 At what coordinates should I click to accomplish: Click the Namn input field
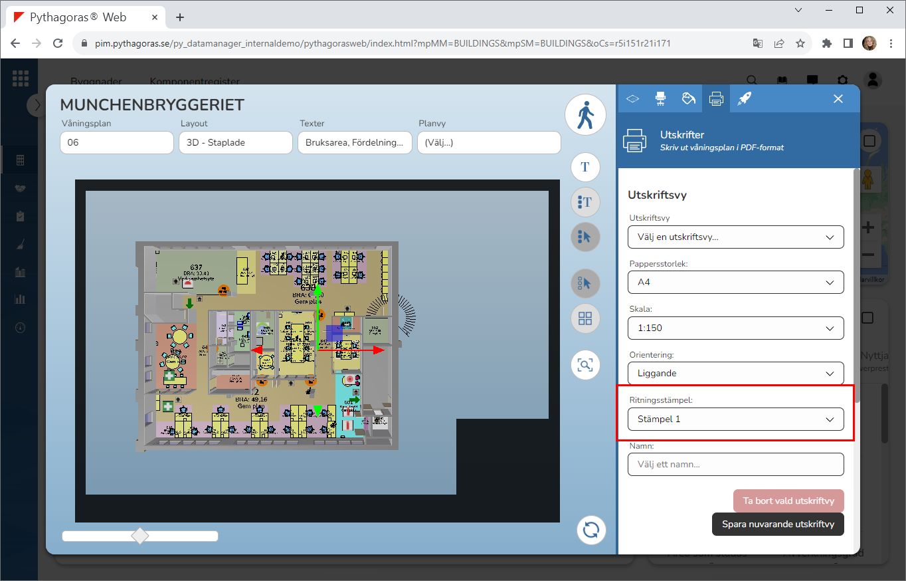click(735, 465)
